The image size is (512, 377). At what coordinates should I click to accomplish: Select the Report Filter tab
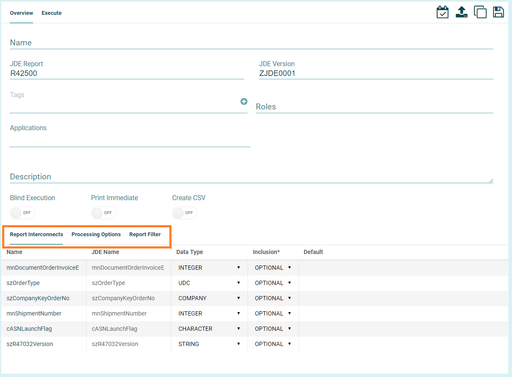pyautogui.click(x=145, y=235)
